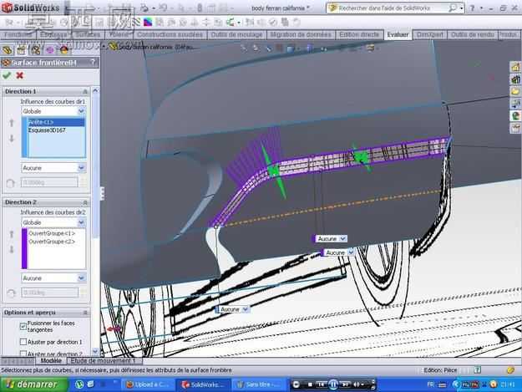522x392 pixels.
Task: Open the FeatureManager design tree tab
Action: 7,50
